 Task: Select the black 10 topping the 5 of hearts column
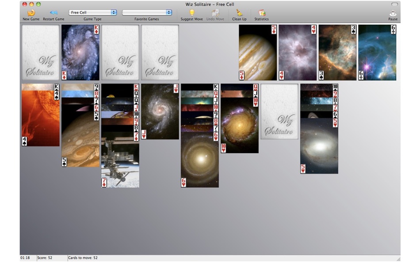319,87
